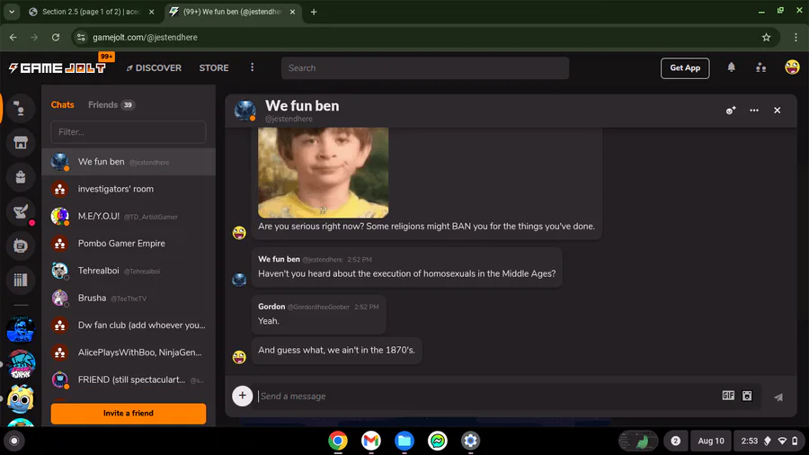Focus the chat Filter field

129,132
